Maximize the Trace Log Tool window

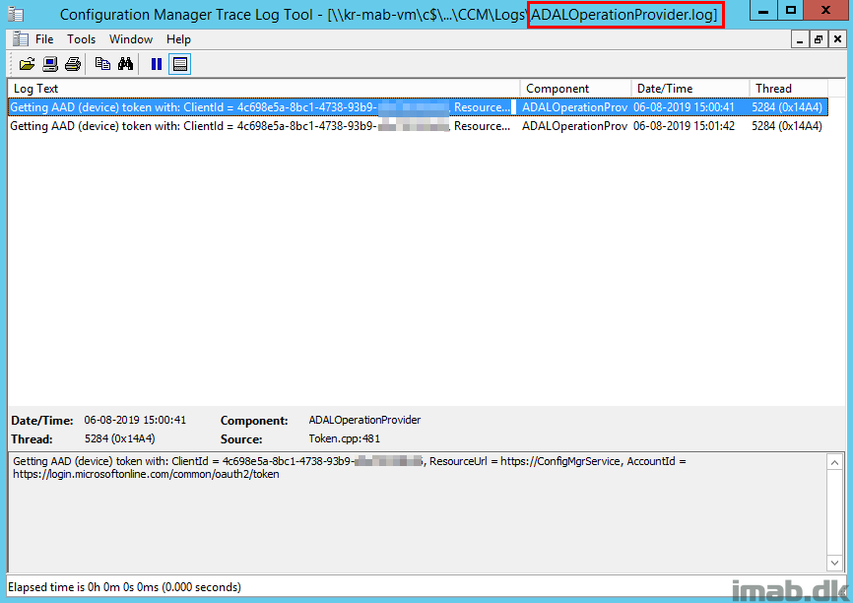coord(790,10)
